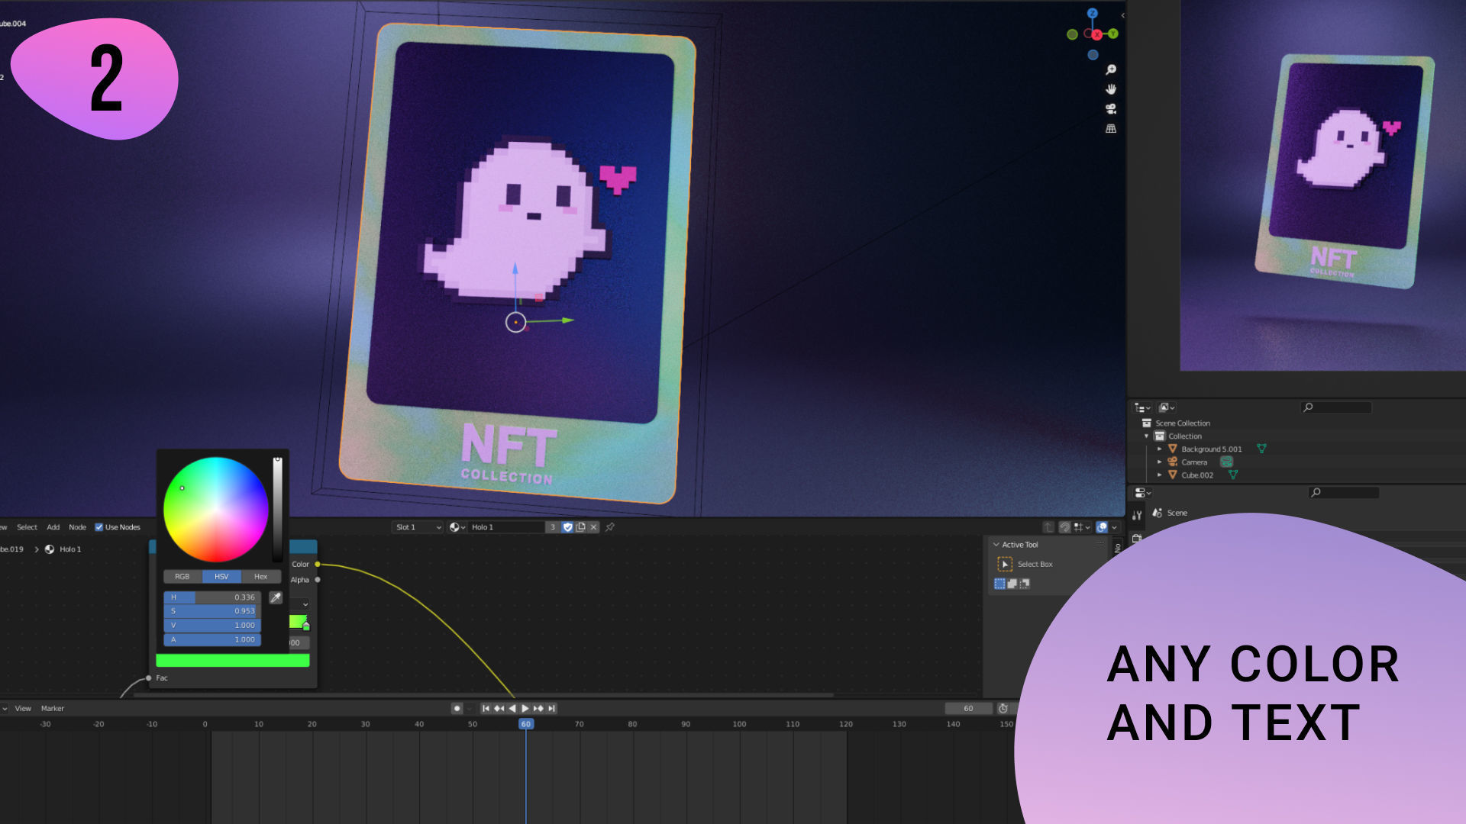Open the outliner display mode dropdown
1466x824 pixels.
tap(1167, 407)
